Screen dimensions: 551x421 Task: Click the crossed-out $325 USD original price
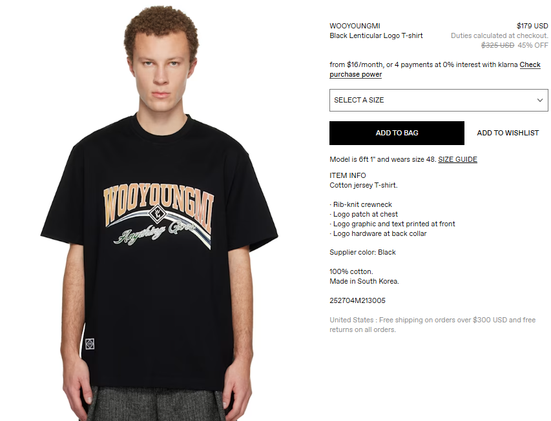[x=497, y=45]
